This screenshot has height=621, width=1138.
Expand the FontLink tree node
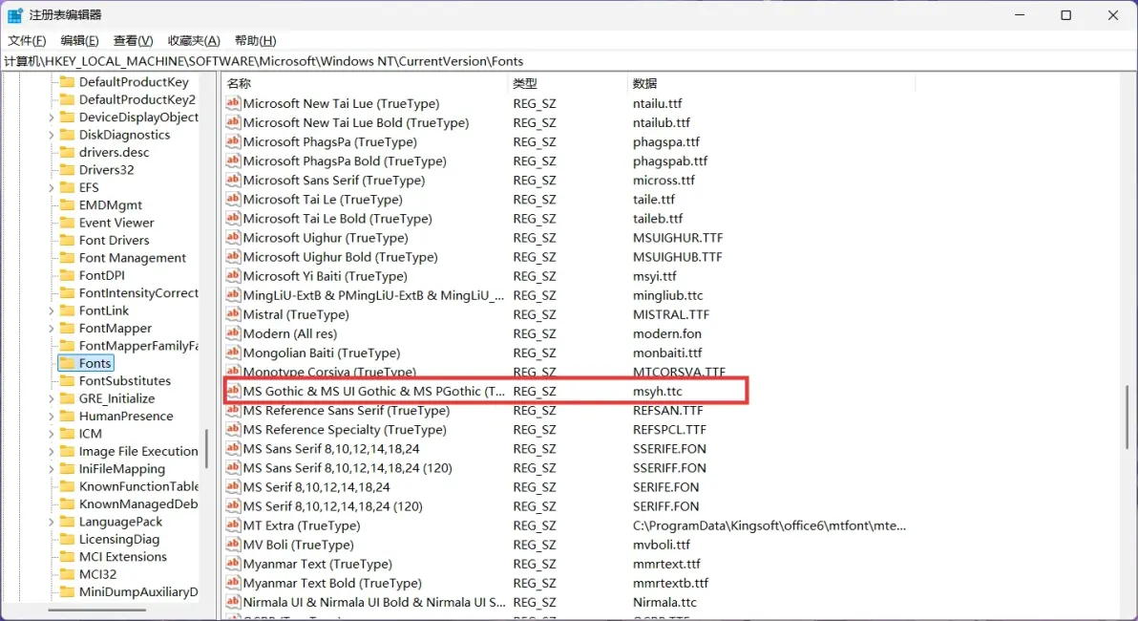coord(51,310)
